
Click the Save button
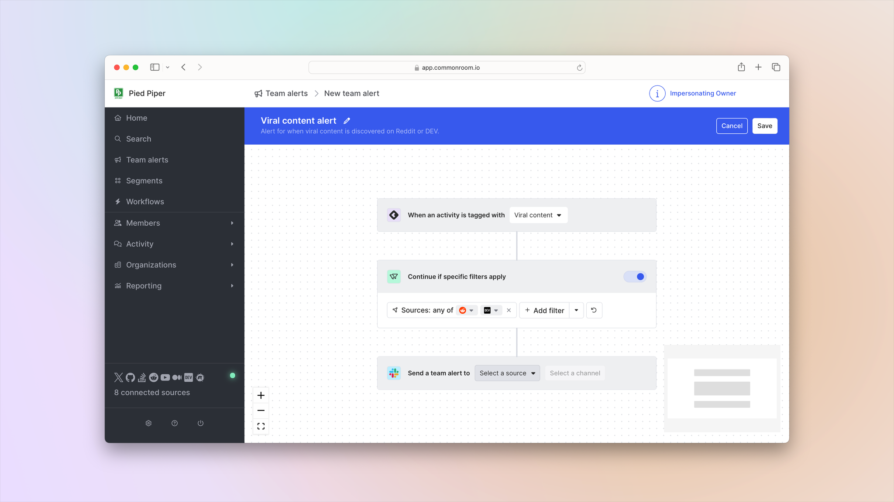(x=764, y=126)
